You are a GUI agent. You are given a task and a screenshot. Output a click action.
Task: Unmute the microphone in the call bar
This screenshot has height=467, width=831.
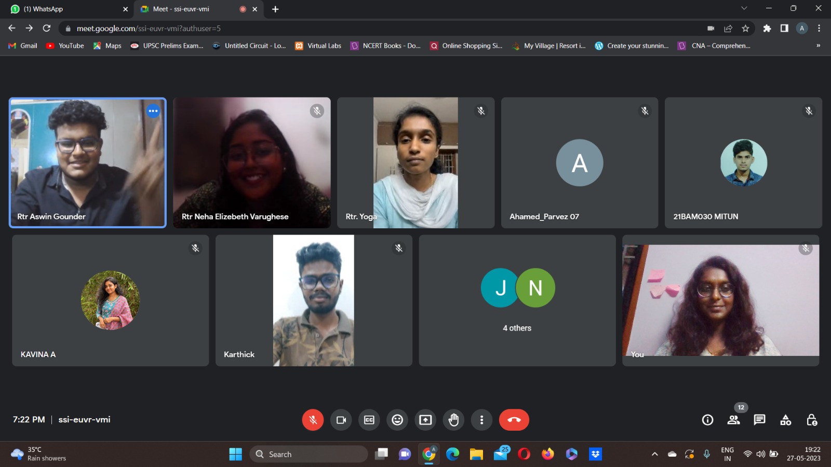313,420
